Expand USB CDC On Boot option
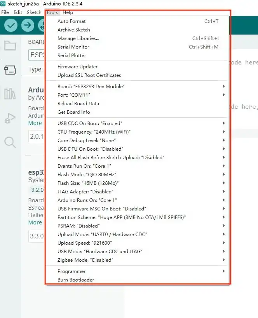This screenshot has height=318, width=258. pyautogui.click(x=137, y=123)
